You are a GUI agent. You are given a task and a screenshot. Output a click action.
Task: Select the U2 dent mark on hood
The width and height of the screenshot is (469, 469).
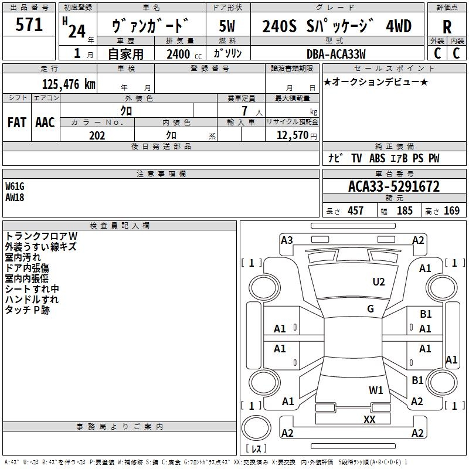point(378,282)
